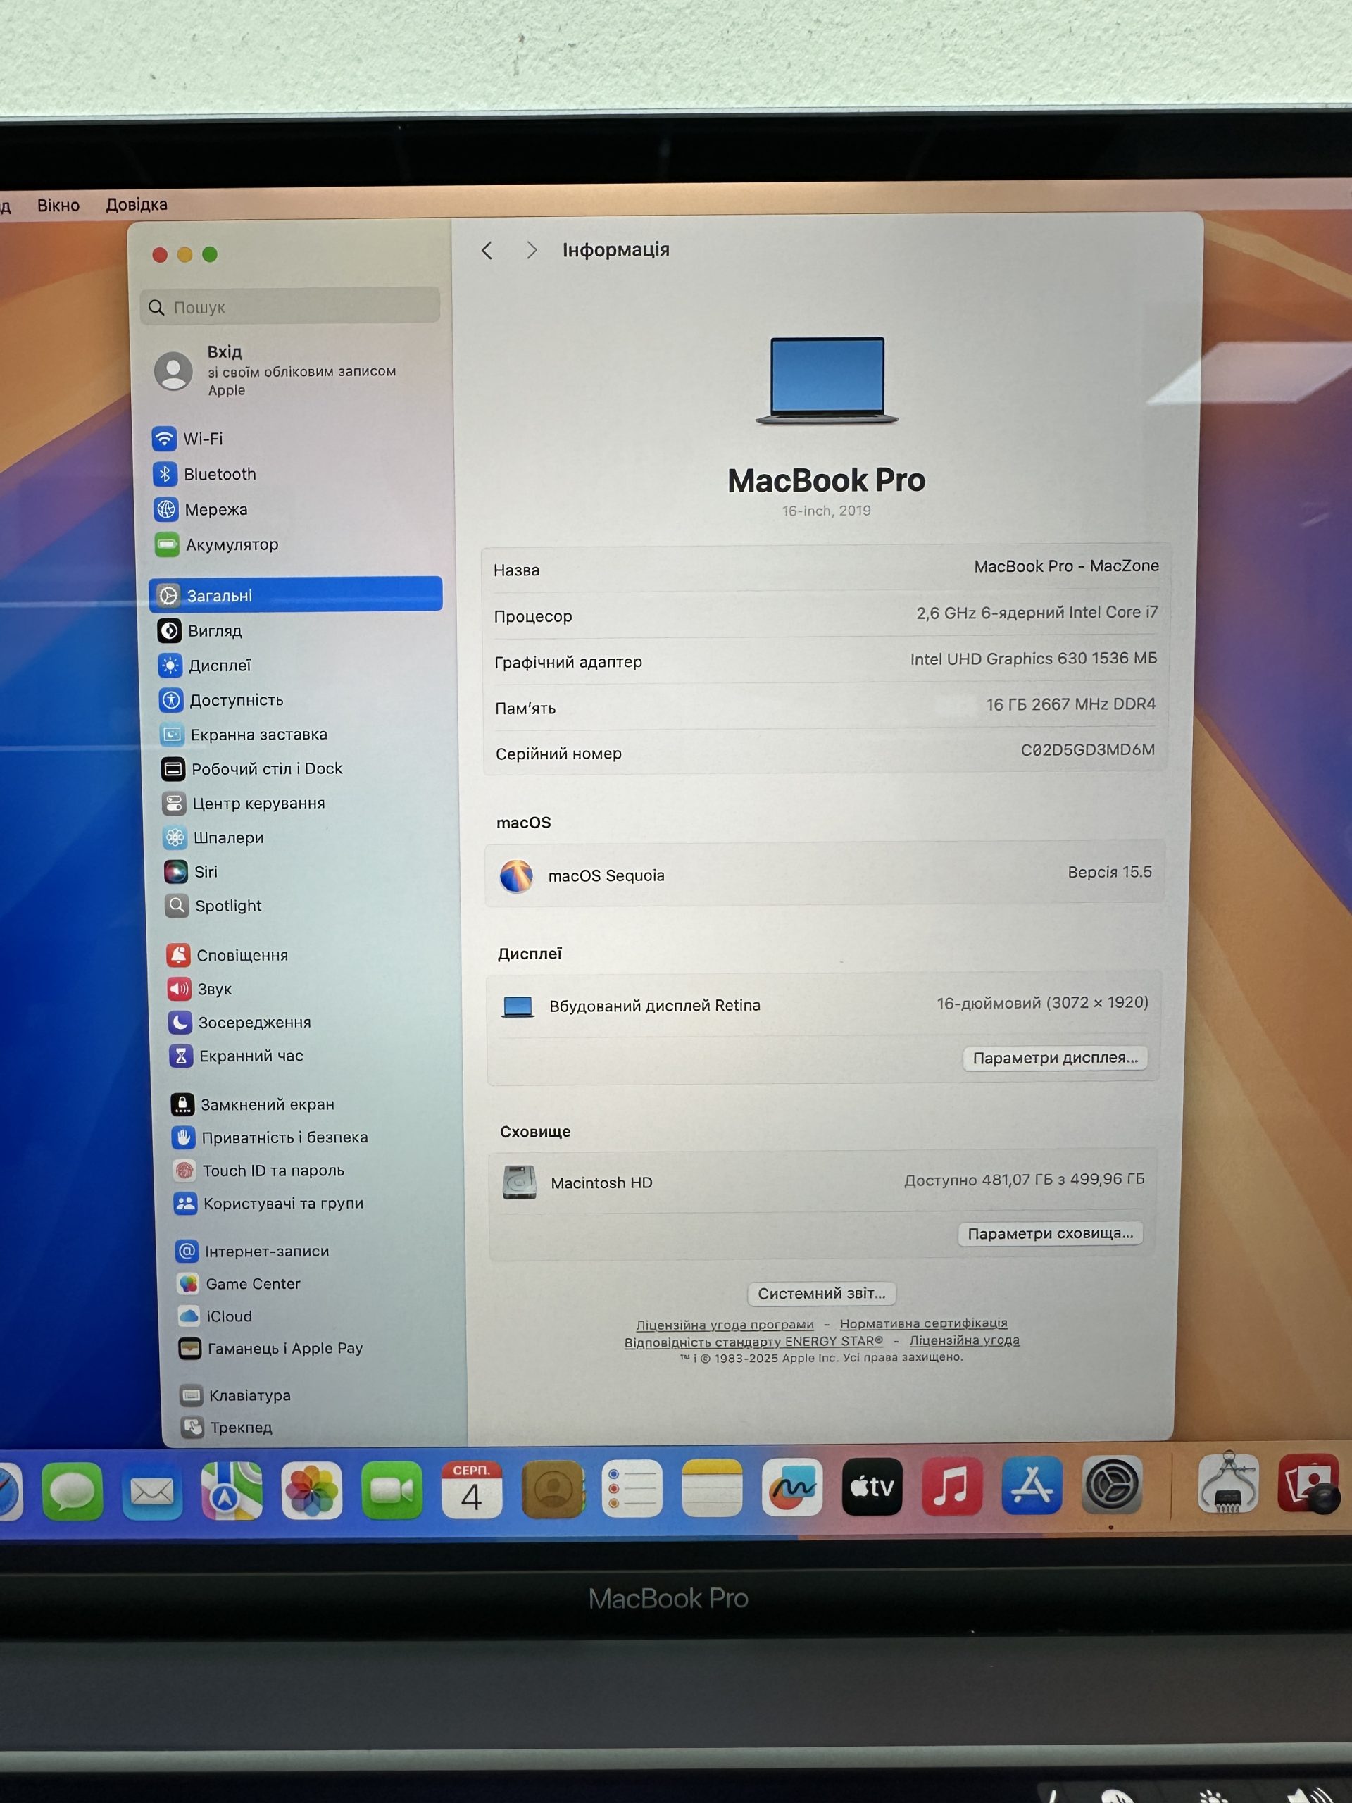1352x1803 pixels.
Task: Open Calendar from the Dock
Action: click(x=472, y=1489)
